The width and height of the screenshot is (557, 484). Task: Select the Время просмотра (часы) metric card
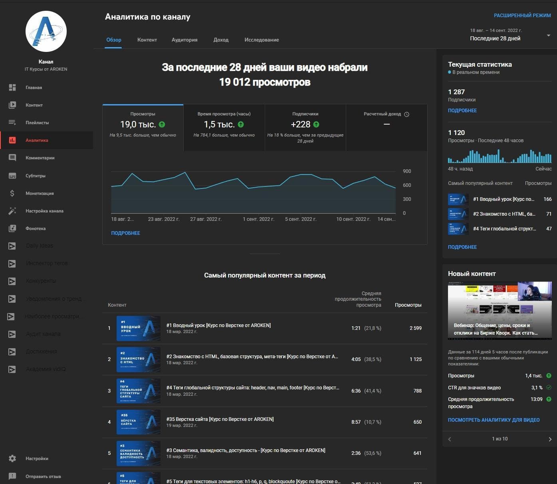click(224, 128)
